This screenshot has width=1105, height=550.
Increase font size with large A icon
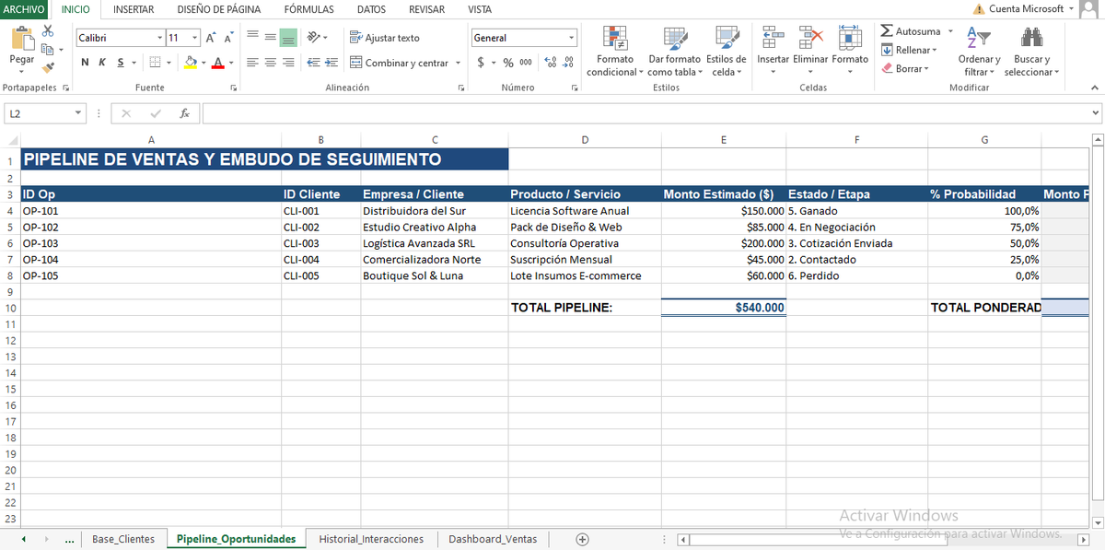point(210,38)
